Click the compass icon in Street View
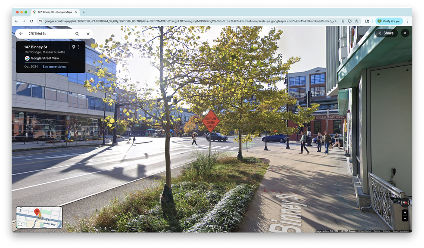Screen dimensions: 424x248 [x=404, y=202]
